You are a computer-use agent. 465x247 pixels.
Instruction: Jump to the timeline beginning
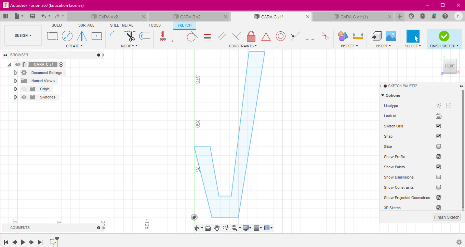click(x=6, y=242)
